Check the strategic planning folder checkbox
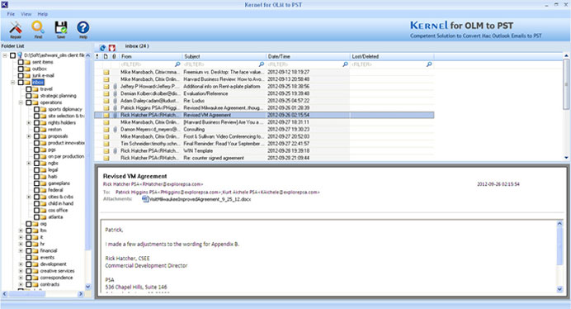Viewport: 571px width, 309px height. pyautogui.click(x=28, y=96)
